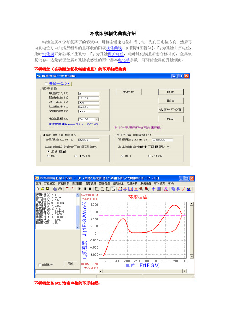The image size is (226, 321).
Task: Open the 电流量程(A) dropdown
Action: [97, 119]
